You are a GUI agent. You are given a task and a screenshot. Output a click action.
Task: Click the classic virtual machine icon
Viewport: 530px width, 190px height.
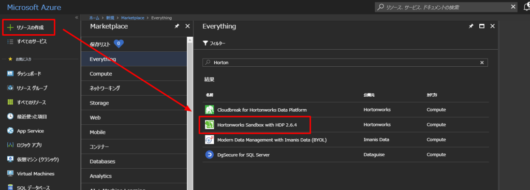click(10, 159)
